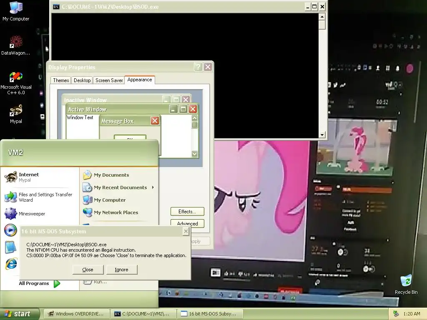
Task: Open the Windows Media Player icon in Start menu
Action: [10, 230]
